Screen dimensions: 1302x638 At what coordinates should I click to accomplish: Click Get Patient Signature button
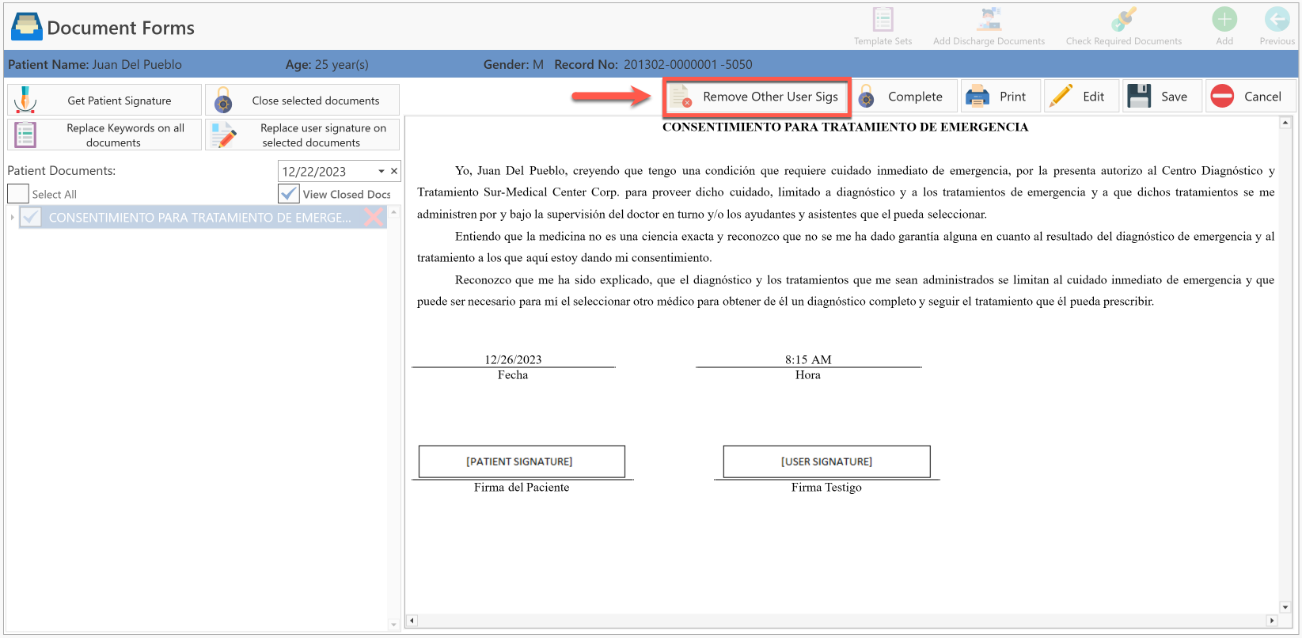coord(104,101)
